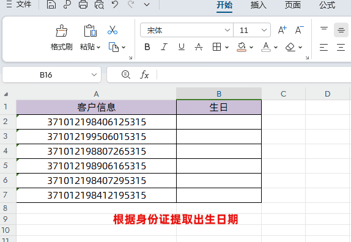Screen dimensions: 351x242
Task: Apply the fill color bucket
Action: point(242,47)
